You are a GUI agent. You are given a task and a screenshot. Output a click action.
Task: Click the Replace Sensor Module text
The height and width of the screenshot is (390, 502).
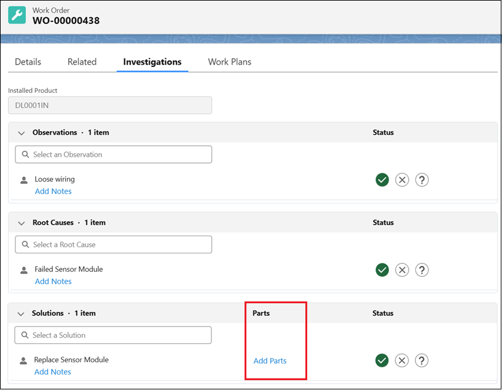coord(71,360)
